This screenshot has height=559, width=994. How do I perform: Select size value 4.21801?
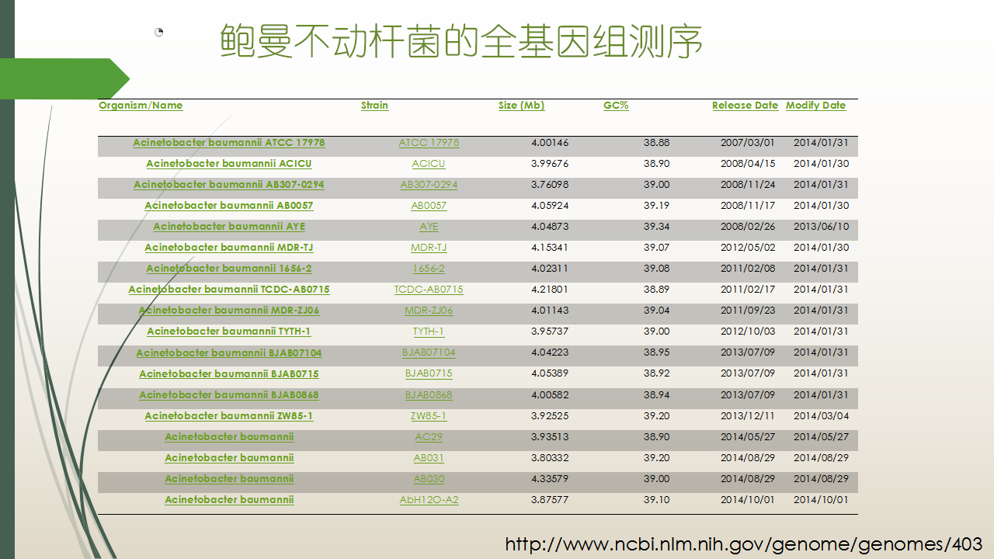pyautogui.click(x=550, y=290)
